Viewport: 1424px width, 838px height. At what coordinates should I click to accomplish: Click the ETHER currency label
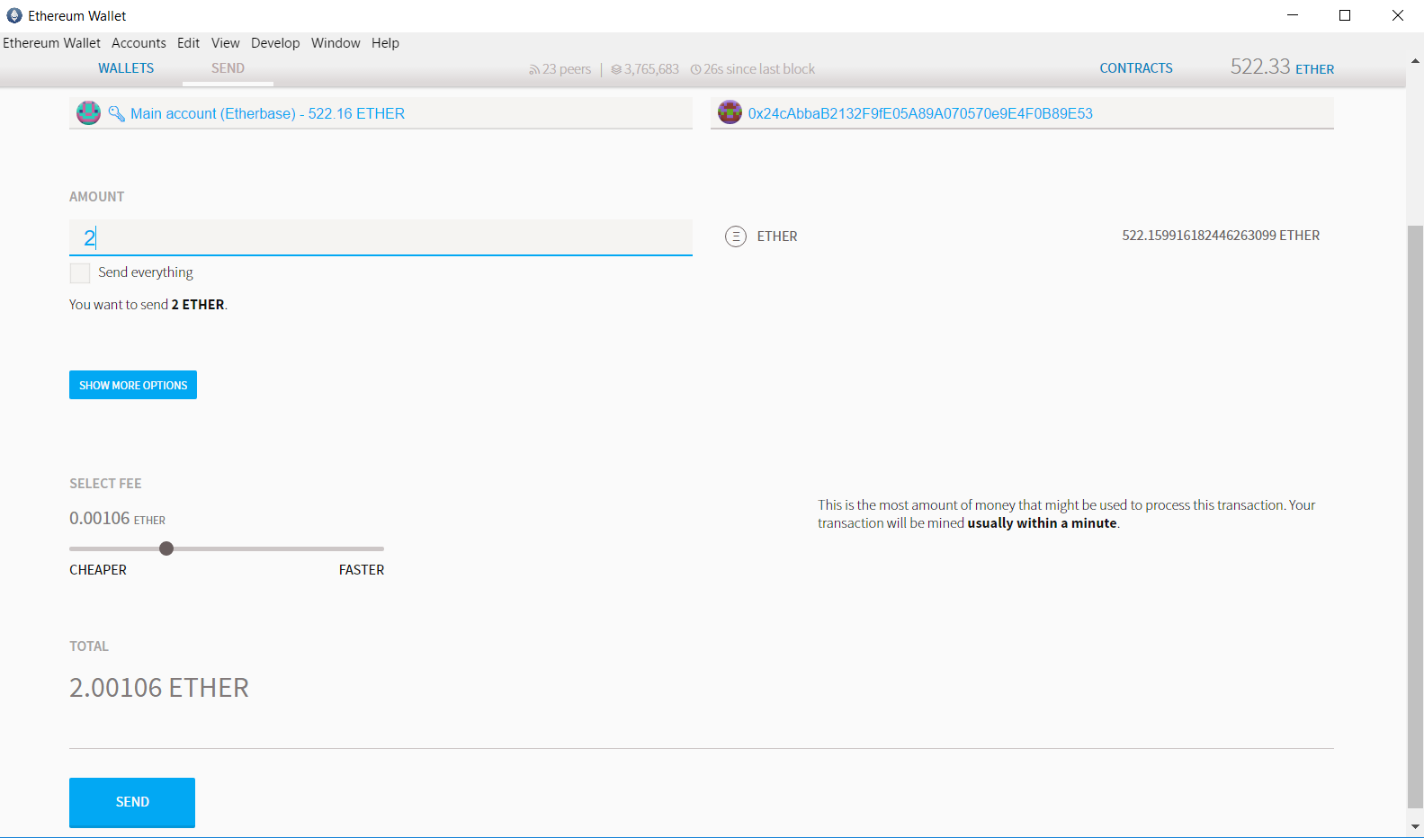[x=777, y=236]
